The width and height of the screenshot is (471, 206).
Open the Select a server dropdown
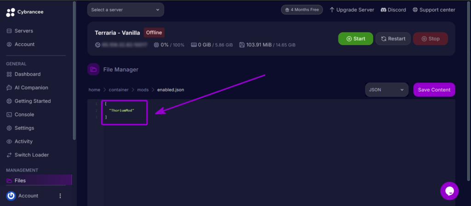coord(126,10)
